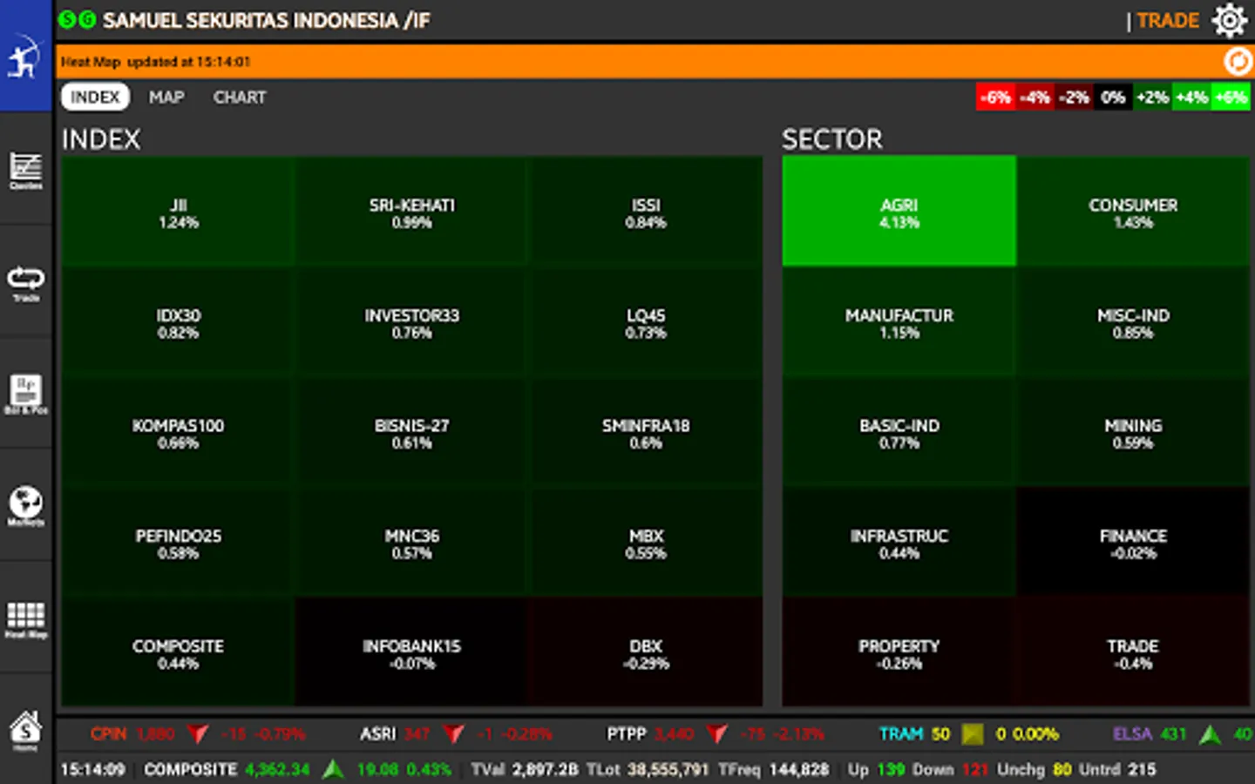Click the COMPOSITE value 4,362.34

277,769
